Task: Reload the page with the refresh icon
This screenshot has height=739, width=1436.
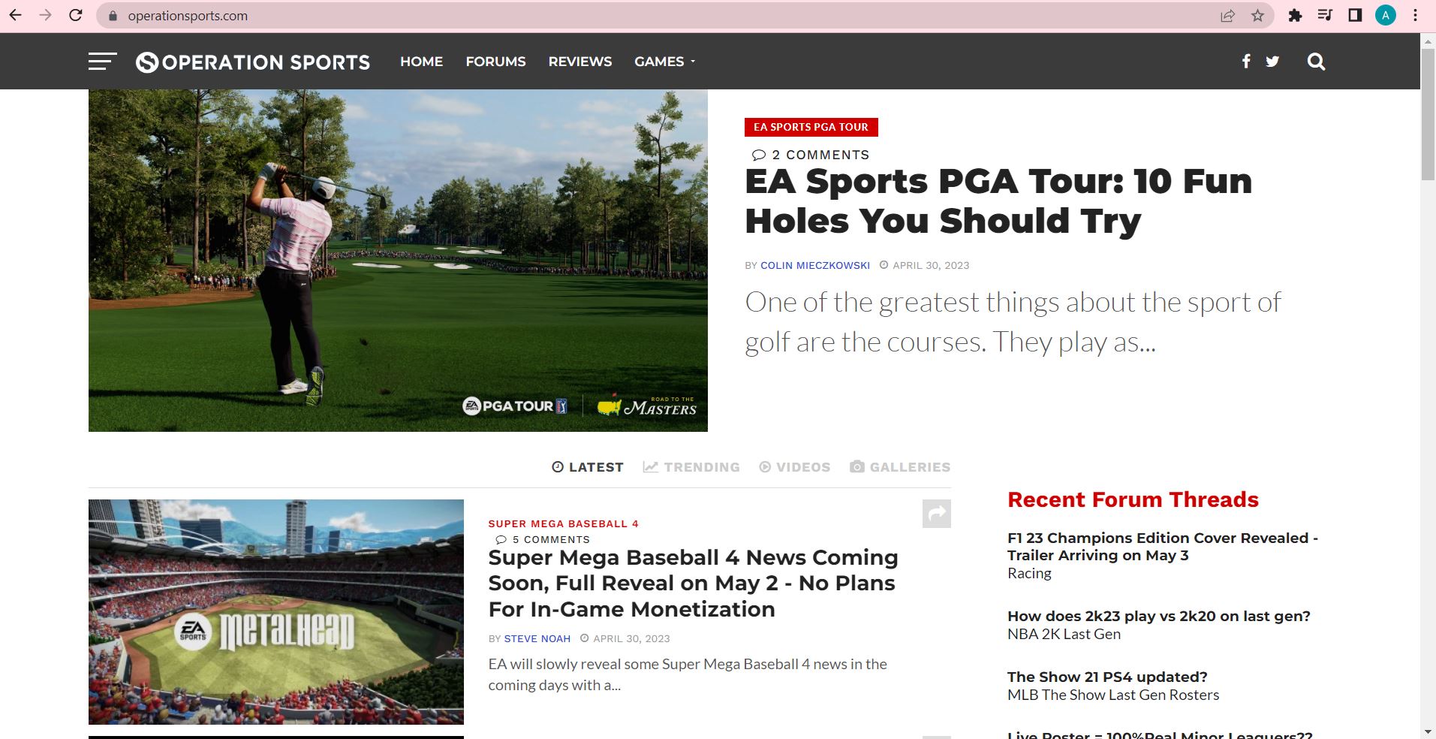Action: click(76, 15)
